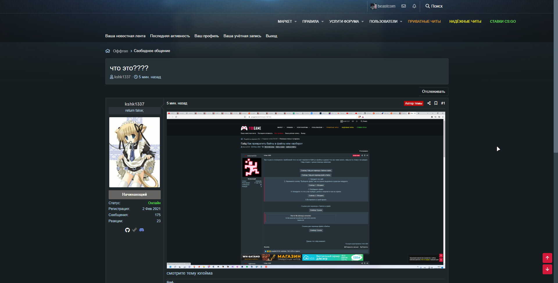Enlarge the embedded screenshot in the post

pyautogui.click(x=306, y=190)
